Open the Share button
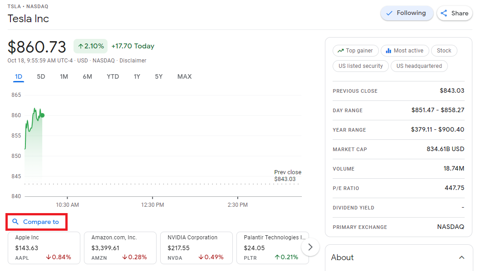 click(455, 13)
